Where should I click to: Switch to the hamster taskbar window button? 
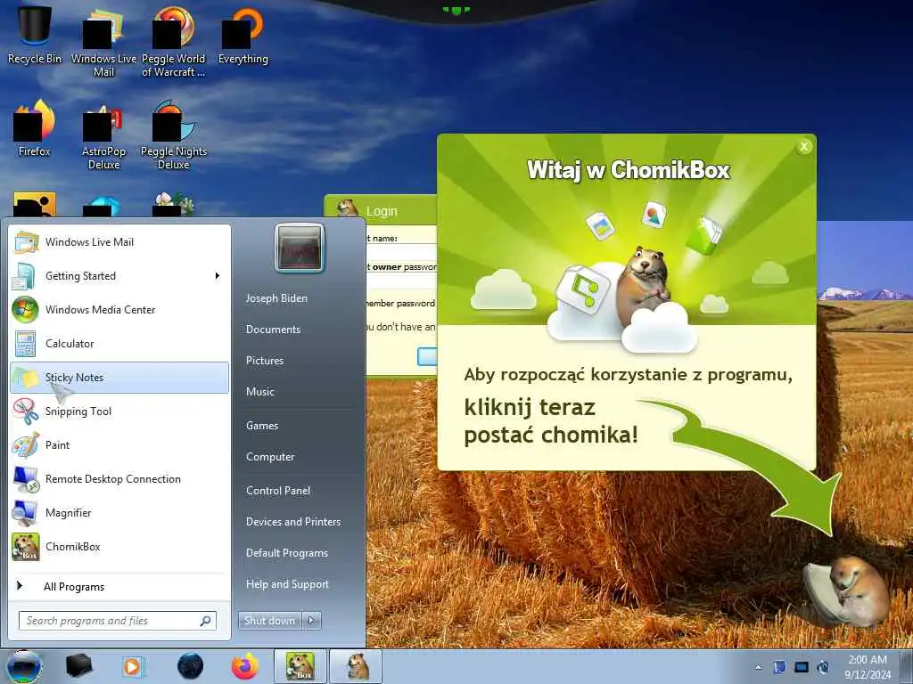(x=357, y=666)
